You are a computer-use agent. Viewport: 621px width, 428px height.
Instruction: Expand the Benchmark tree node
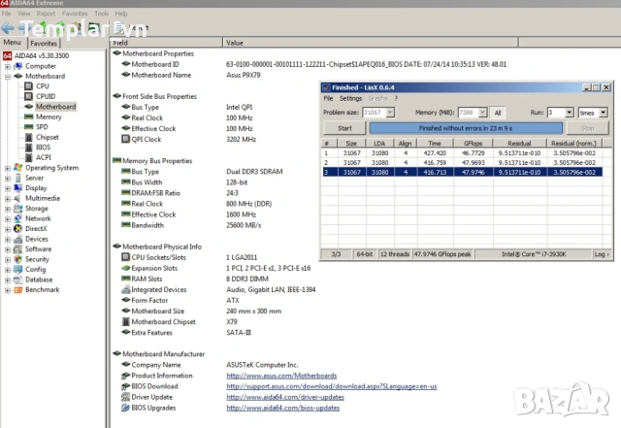tap(8, 290)
